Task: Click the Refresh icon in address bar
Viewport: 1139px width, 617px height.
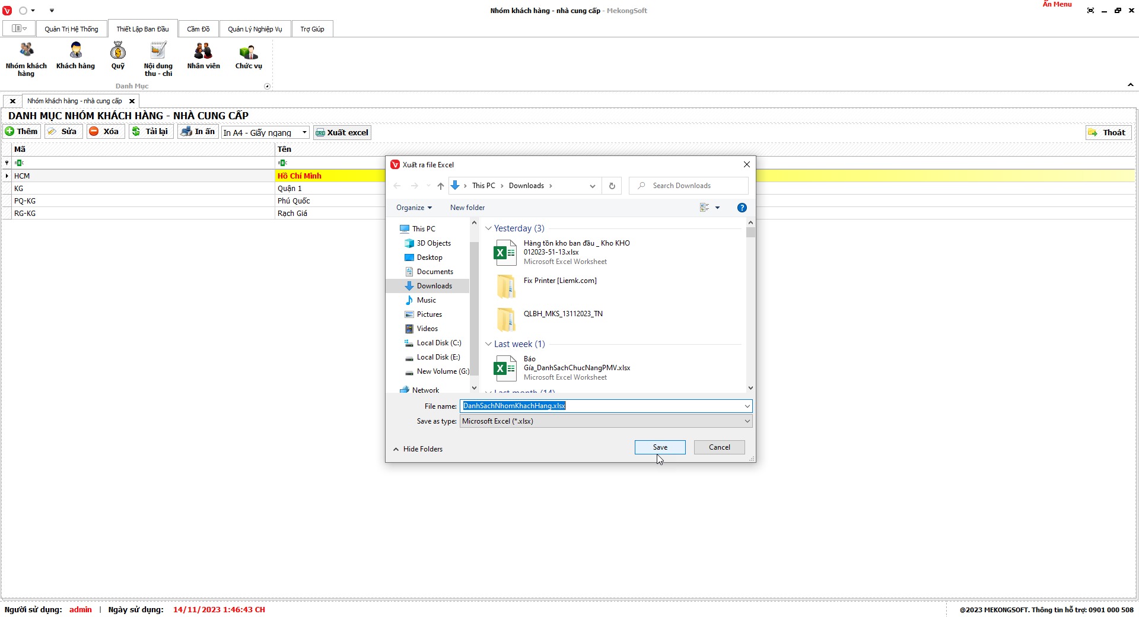Action: click(x=612, y=186)
